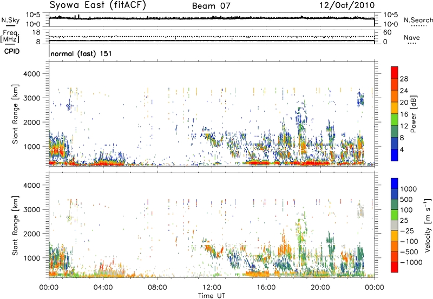Click the '20:00' time axis label

click(x=320, y=288)
